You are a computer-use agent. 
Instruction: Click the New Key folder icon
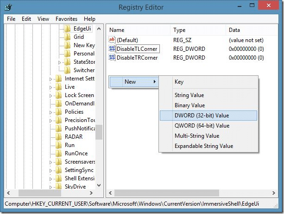(x=67, y=45)
